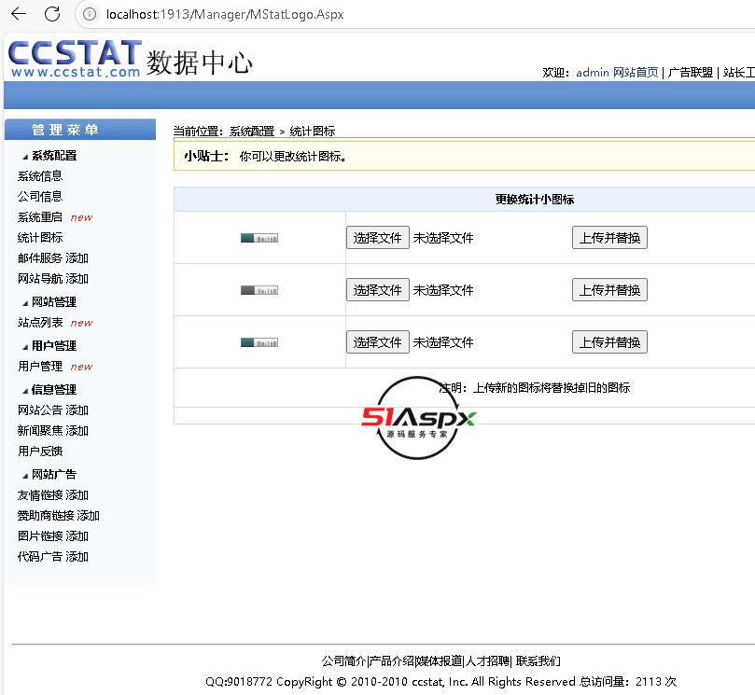
Task: Click 上传并替换 in the second row
Action: point(609,290)
